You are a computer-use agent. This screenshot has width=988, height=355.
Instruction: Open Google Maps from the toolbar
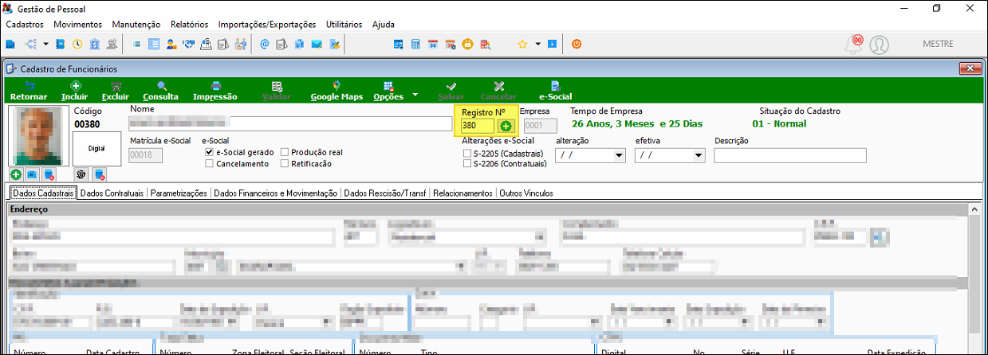click(337, 91)
